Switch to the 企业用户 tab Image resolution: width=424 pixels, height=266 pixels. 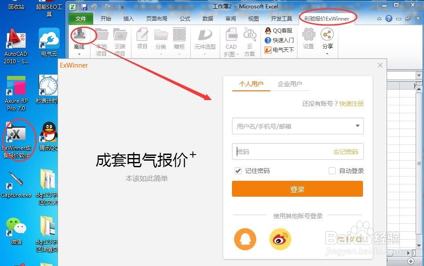click(x=290, y=84)
